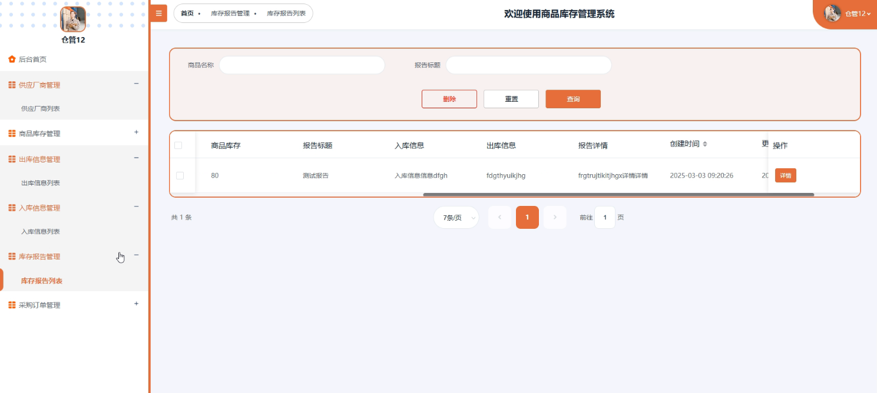The image size is (877, 393).
Task: Click the 商品名称 input field
Action: point(302,65)
